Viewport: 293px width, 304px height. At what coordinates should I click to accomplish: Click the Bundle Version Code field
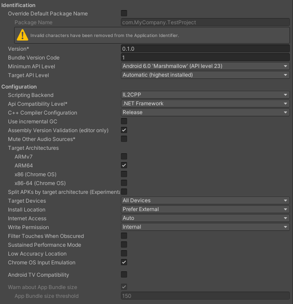[x=205, y=58]
